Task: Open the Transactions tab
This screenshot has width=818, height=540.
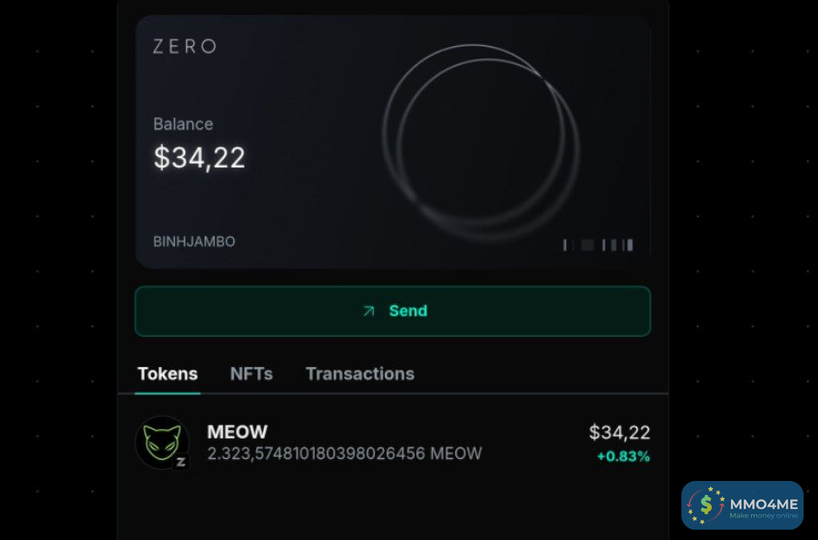Action: (360, 374)
